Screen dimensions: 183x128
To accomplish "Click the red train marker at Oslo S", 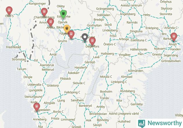I will pyautogui.click(x=9, y=11).
